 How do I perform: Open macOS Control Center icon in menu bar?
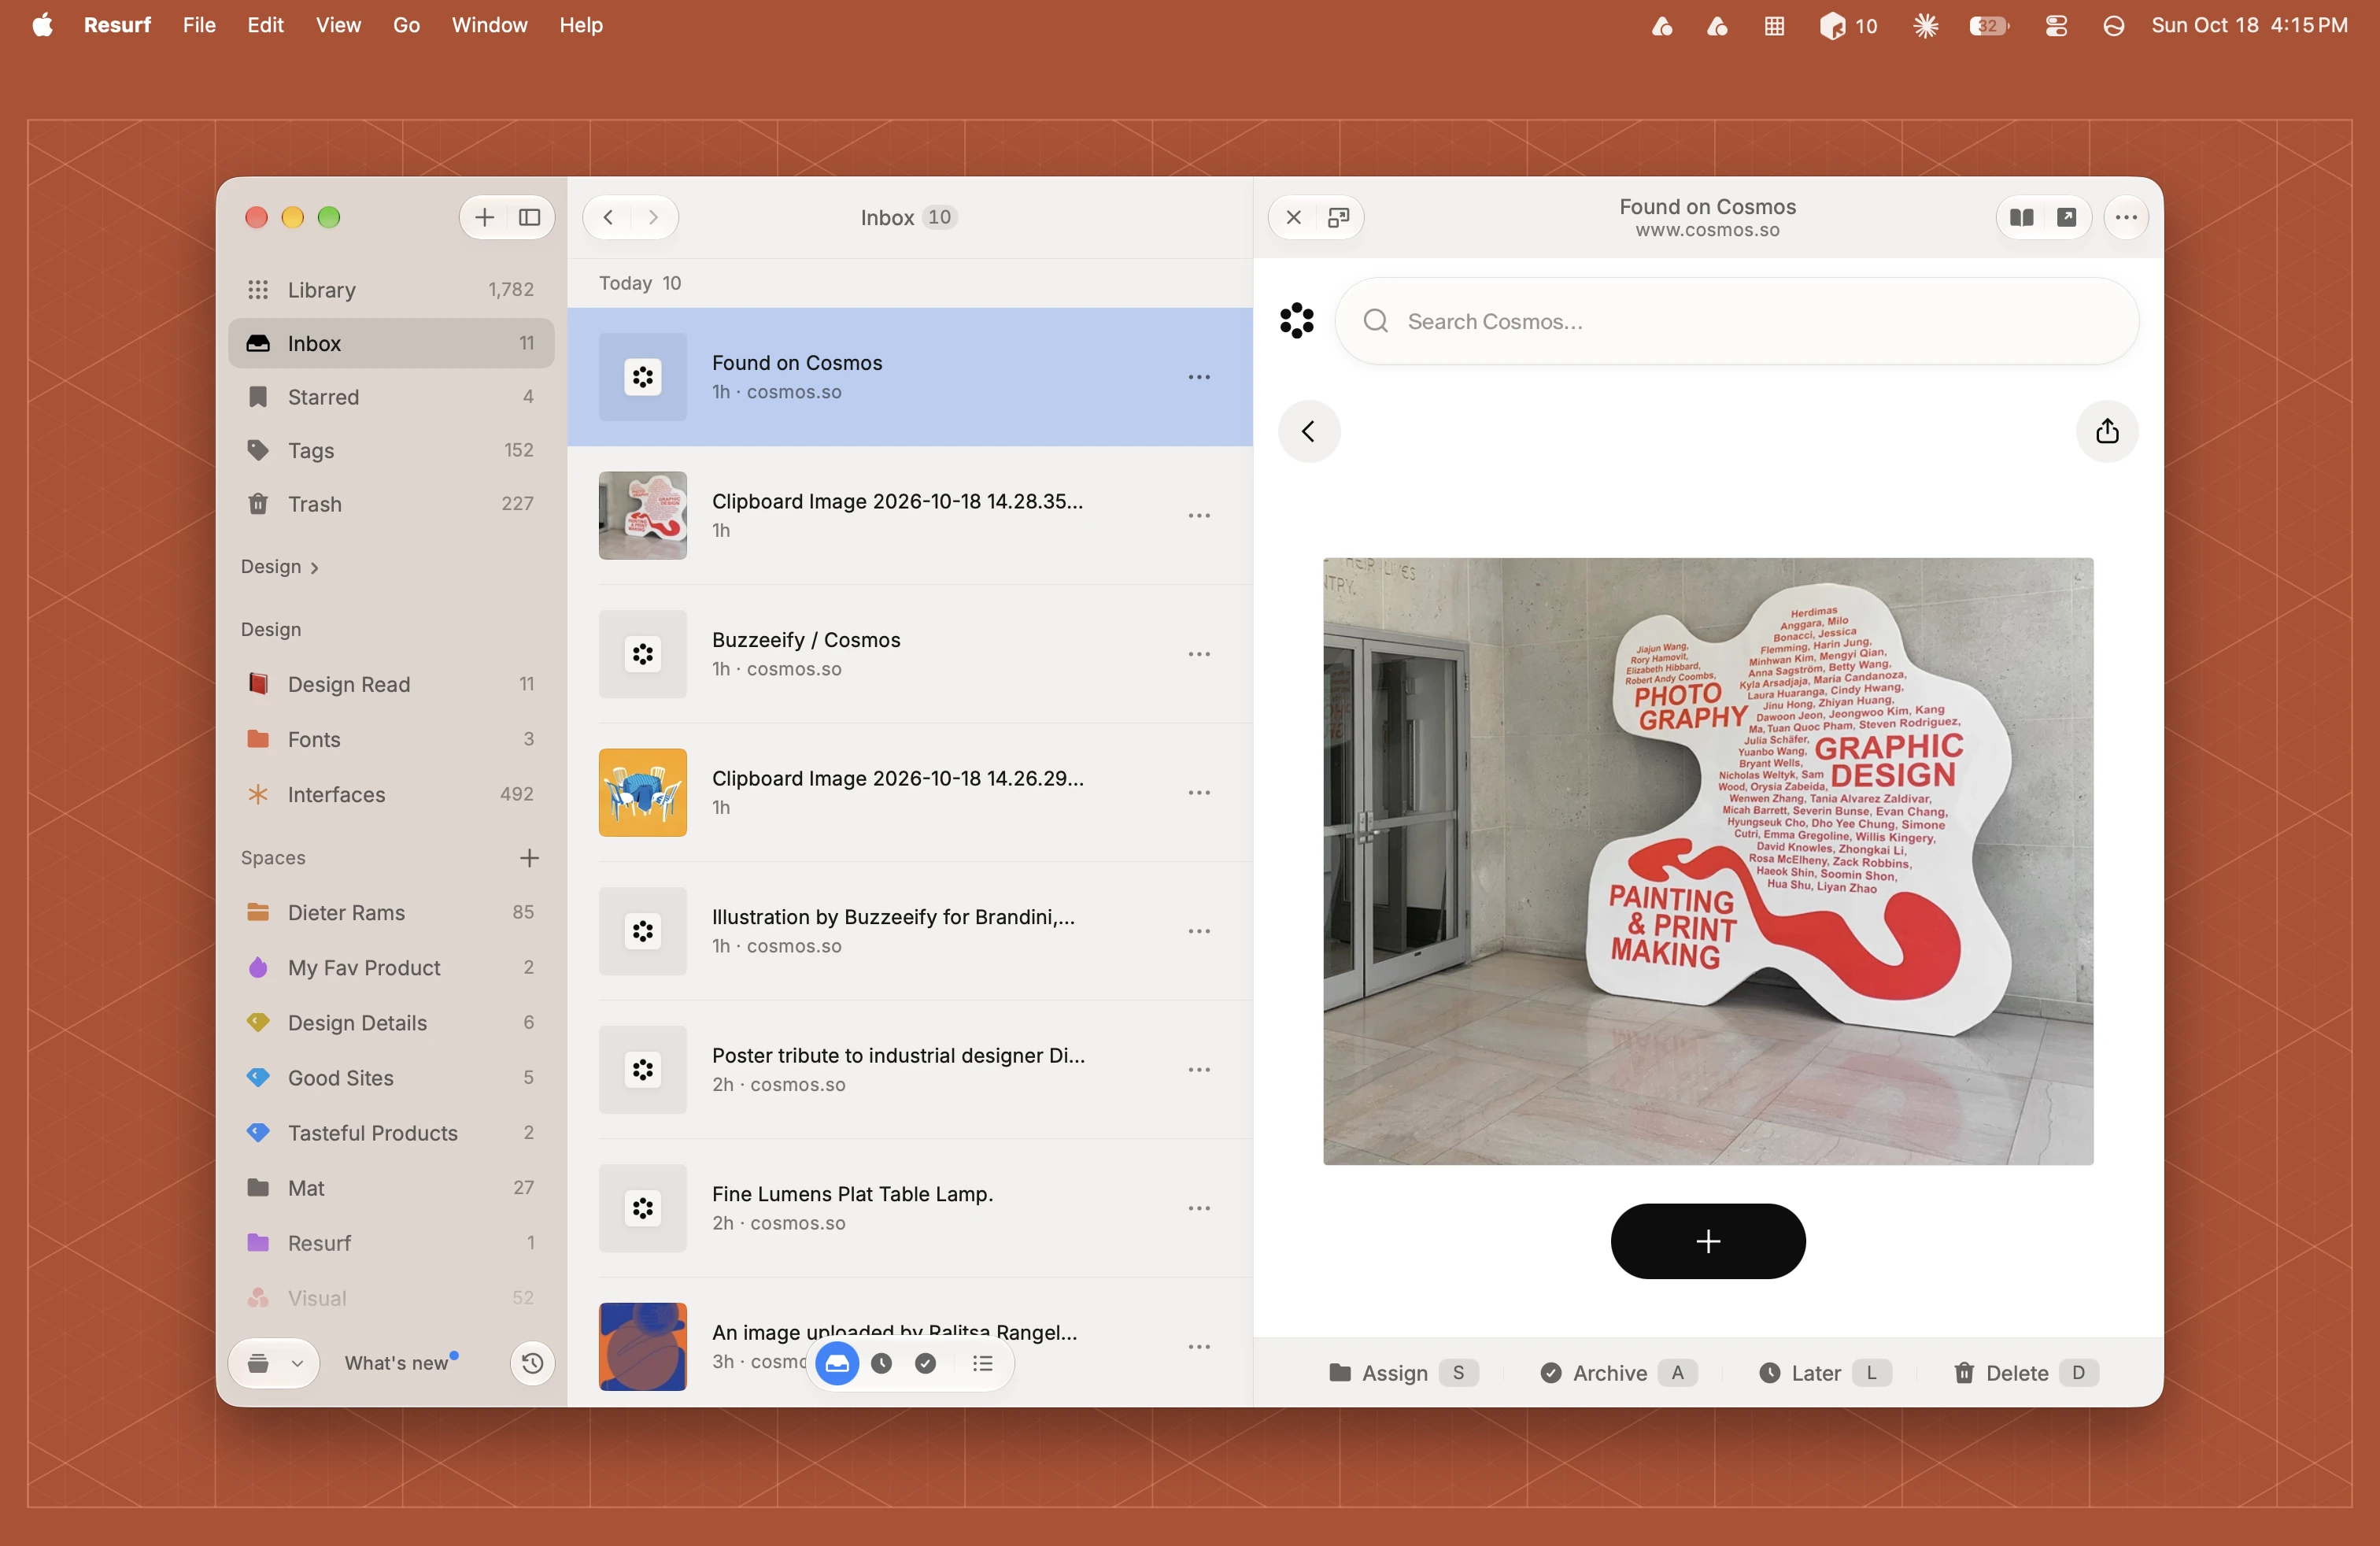(2056, 25)
